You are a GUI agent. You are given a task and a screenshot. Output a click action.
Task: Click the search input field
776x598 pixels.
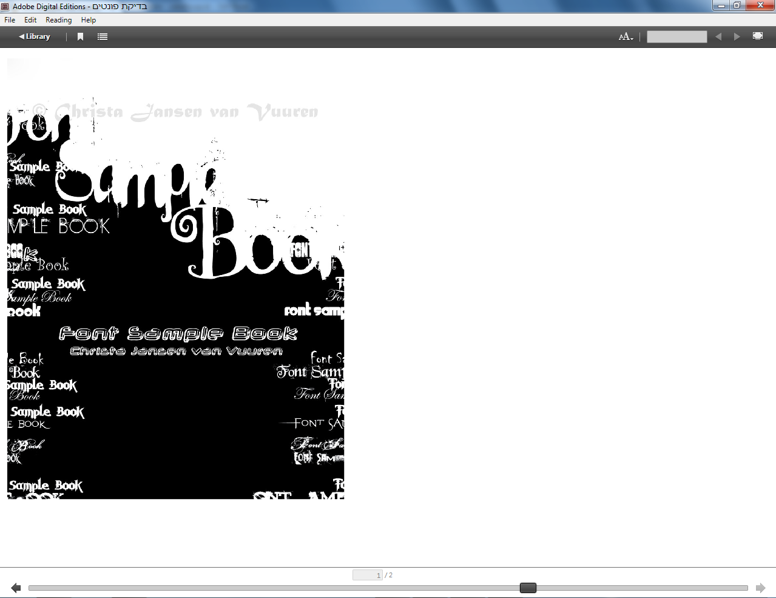click(676, 37)
